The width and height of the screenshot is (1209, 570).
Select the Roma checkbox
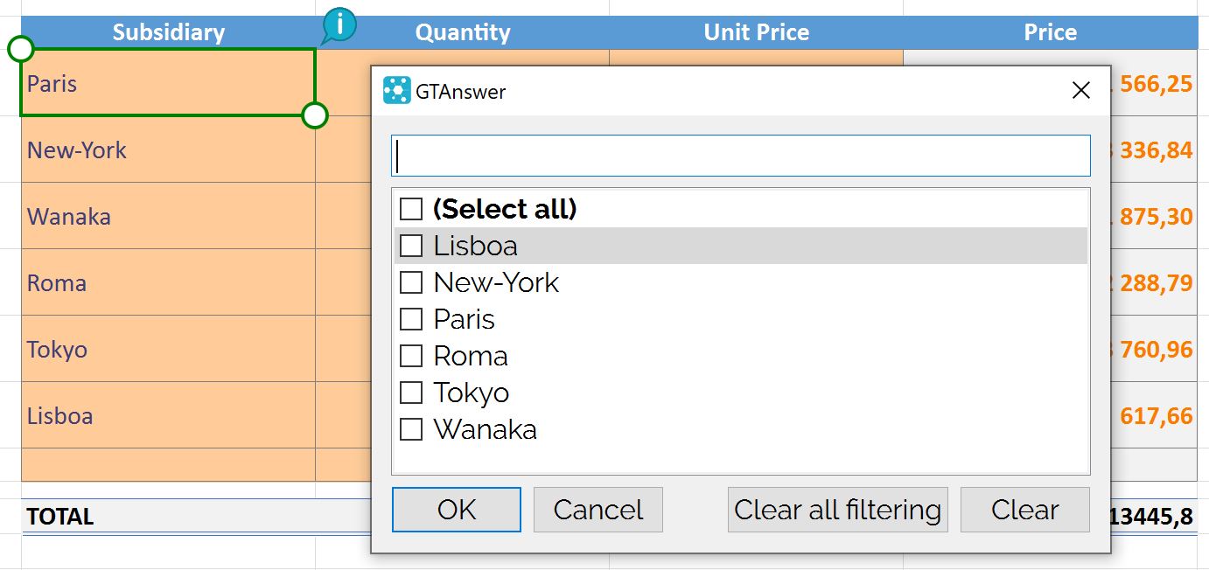pos(411,356)
